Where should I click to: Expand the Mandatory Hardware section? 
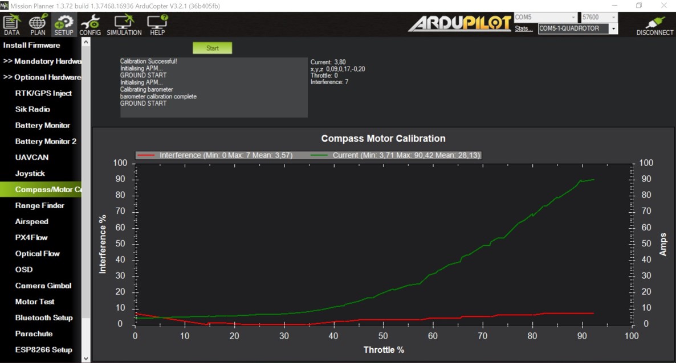tap(43, 61)
